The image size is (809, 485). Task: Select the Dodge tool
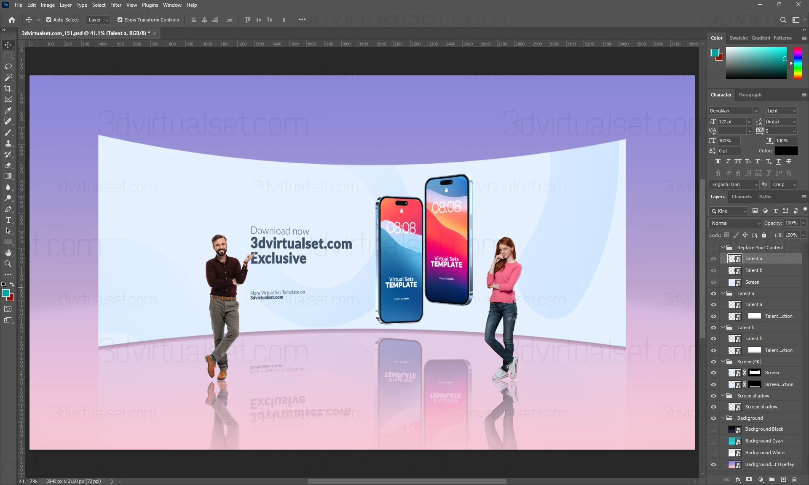click(x=8, y=198)
